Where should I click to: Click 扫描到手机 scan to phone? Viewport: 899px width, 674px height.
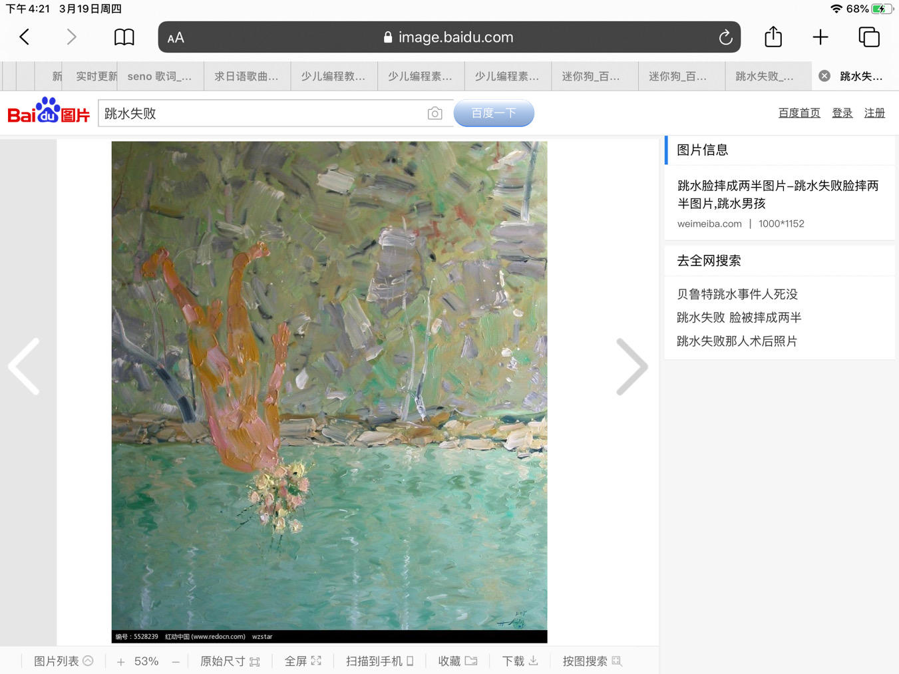coord(380,661)
